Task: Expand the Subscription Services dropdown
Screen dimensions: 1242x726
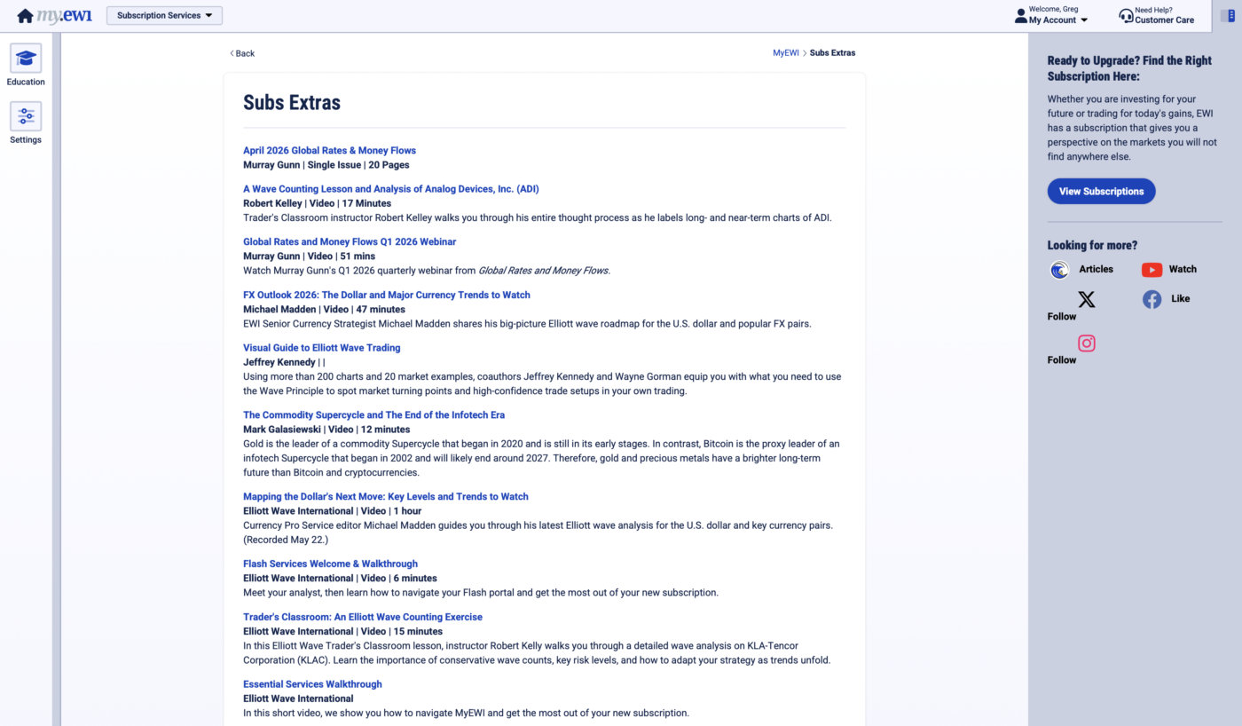Action: point(164,16)
